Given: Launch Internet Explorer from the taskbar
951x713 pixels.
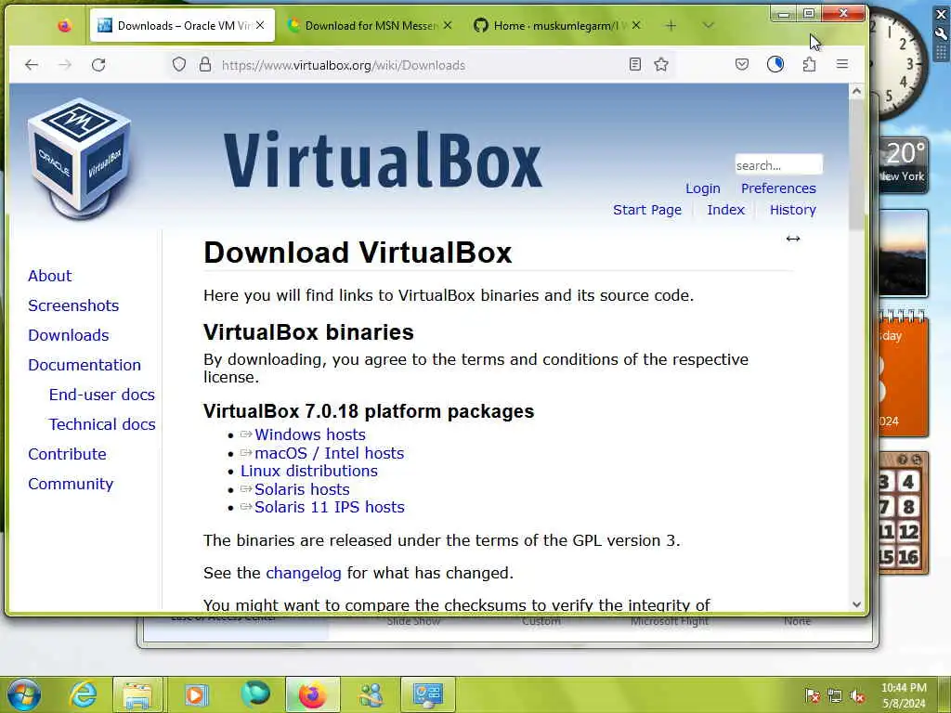Looking at the screenshot, I should click(83, 694).
